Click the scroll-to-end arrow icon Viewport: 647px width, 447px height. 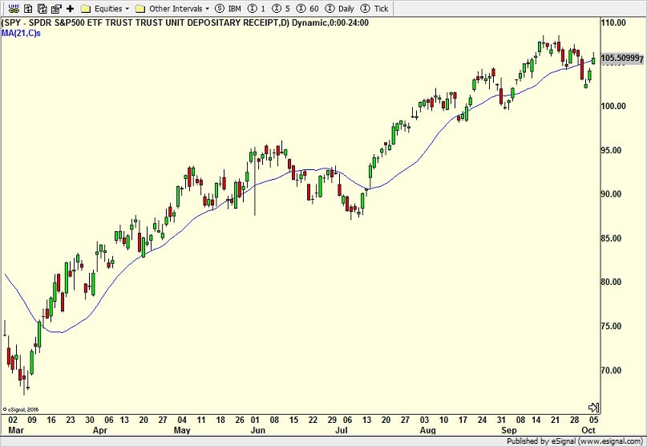point(593,408)
